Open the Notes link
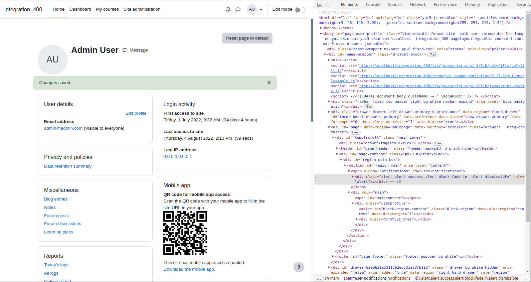Screen dimensions: 531x282 (50, 208)
